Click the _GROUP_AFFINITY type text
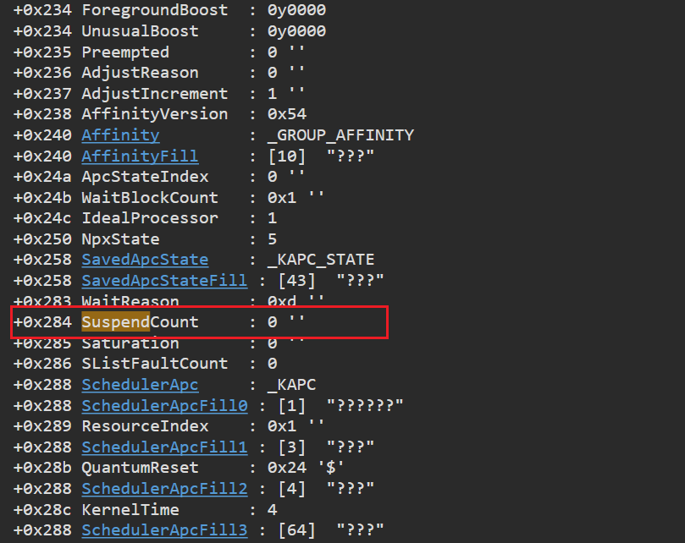Viewport: 685px width, 543px height. 340,134
